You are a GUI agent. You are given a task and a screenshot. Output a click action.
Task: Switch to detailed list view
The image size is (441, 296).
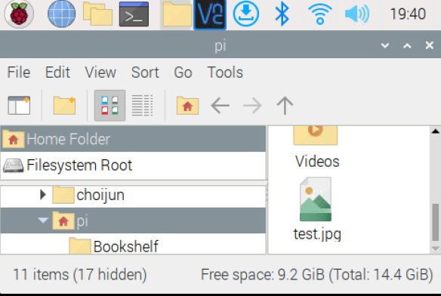point(143,106)
